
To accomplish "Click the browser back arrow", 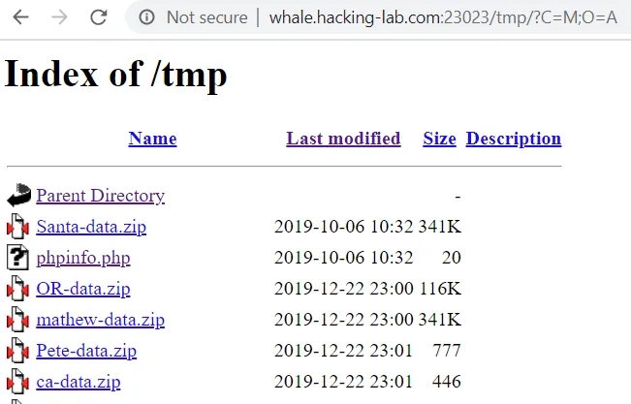I will point(21,17).
